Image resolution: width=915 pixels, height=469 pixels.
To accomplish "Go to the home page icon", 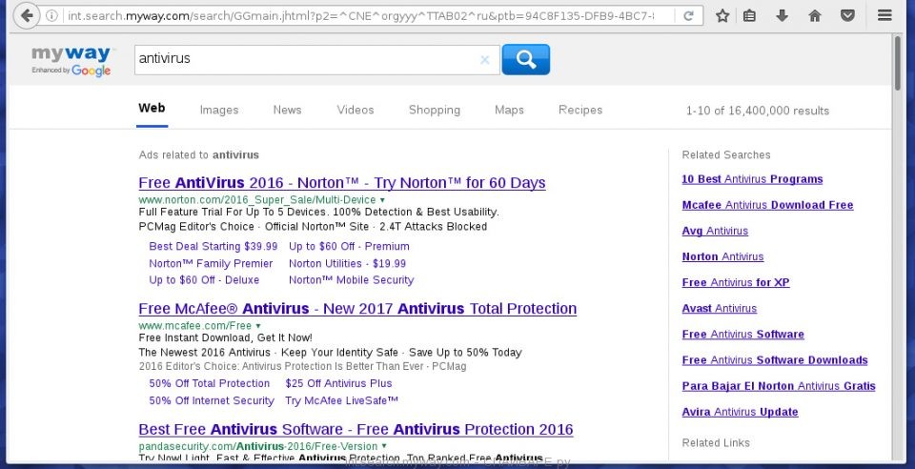I will [x=814, y=16].
